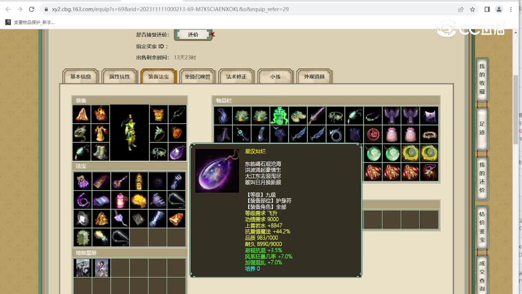
Task: Select the silver dragon ornament equipment slot
Action: [x=82, y=133]
